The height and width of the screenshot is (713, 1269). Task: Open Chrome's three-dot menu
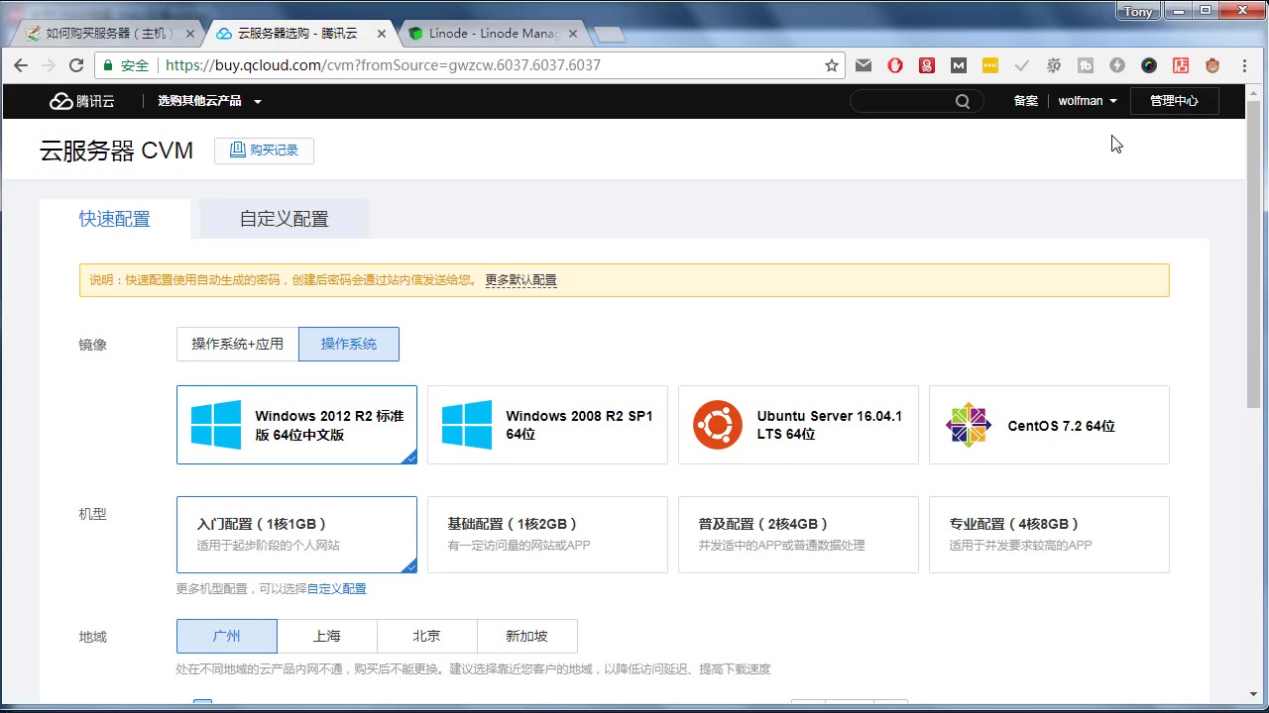click(x=1245, y=65)
